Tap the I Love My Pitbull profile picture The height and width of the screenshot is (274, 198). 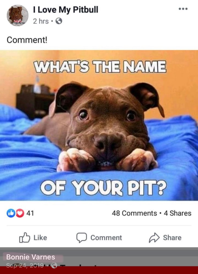pos(17,15)
